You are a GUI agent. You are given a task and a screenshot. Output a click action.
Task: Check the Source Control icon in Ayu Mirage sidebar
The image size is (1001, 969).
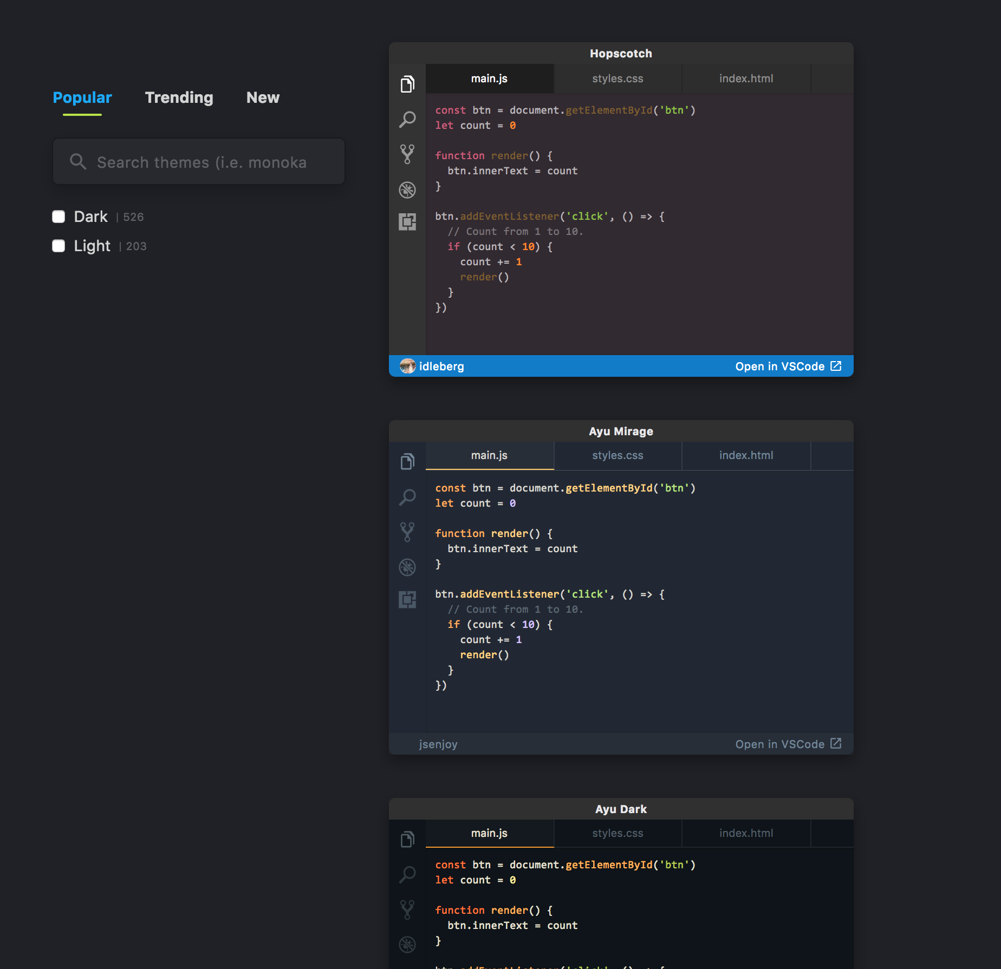point(407,532)
